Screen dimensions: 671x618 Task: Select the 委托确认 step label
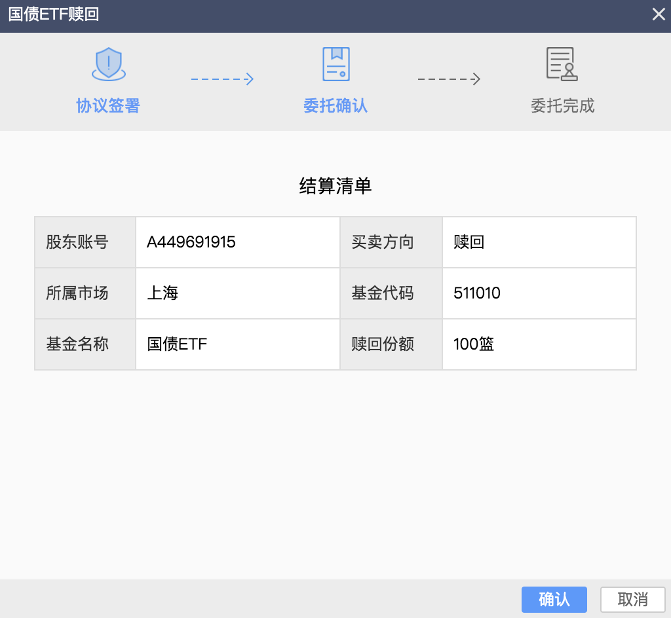(335, 106)
